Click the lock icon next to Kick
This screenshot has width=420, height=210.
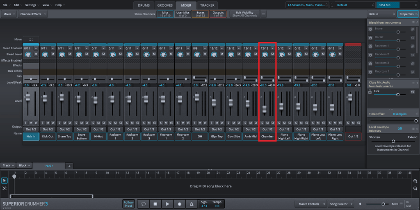[370, 92]
